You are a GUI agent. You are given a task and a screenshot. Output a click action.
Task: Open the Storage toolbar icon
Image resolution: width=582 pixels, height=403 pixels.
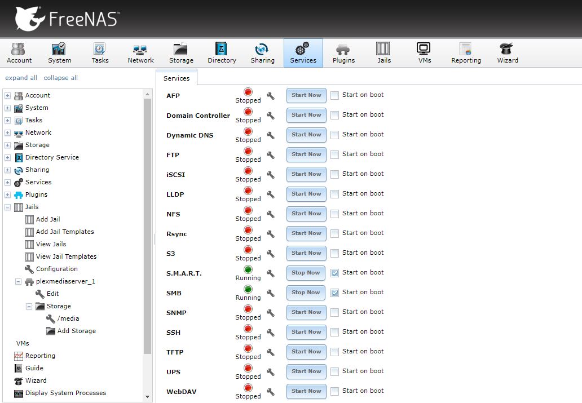(x=181, y=53)
